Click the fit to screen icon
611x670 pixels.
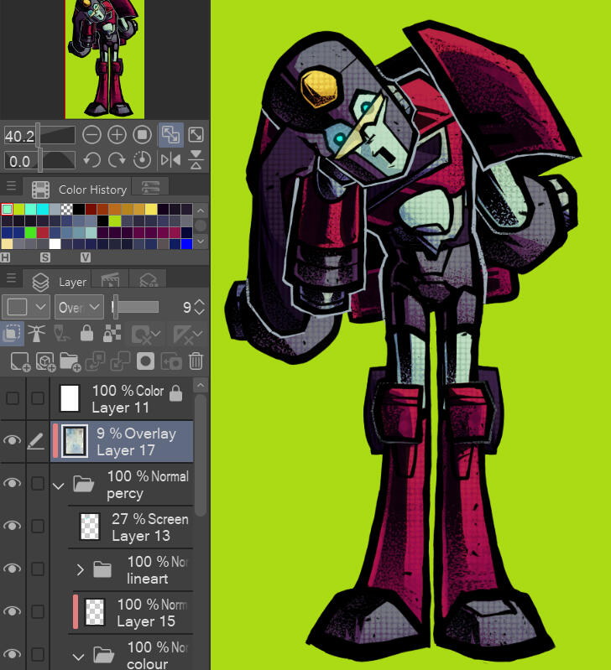coord(196,135)
